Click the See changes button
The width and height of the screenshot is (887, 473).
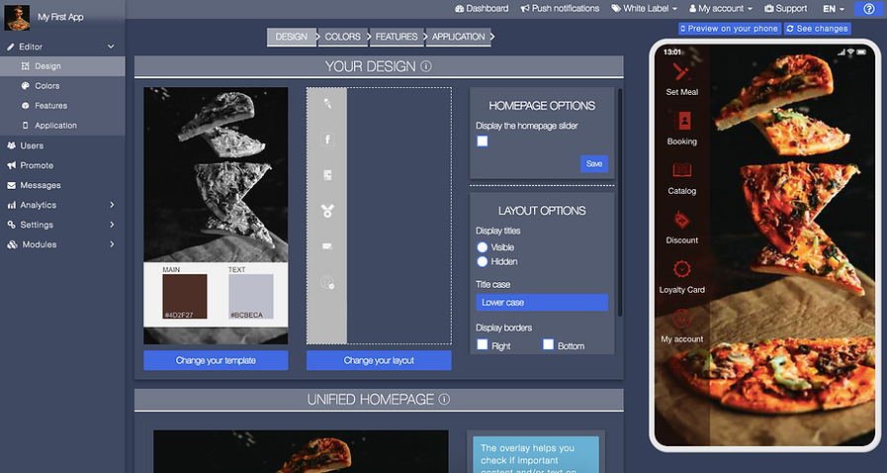817,29
